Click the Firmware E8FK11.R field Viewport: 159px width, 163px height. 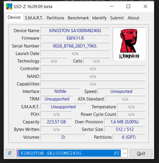coord(75,38)
